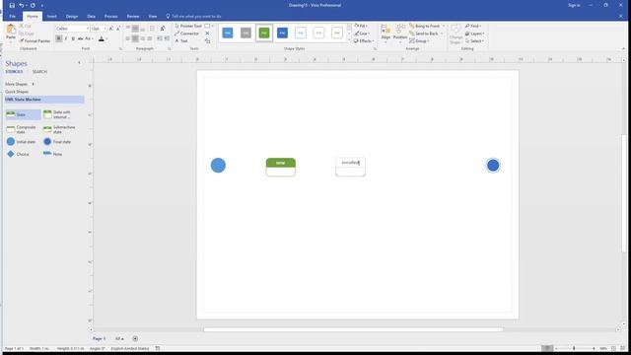Click the add new page plus icon
Screen dimensions: 631x355
(135, 339)
